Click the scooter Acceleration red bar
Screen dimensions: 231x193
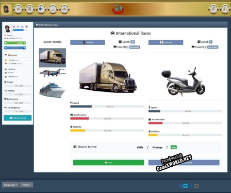tap(185, 123)
